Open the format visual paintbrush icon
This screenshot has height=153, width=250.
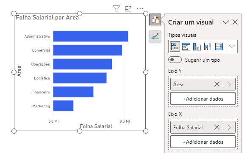[155, 36]
